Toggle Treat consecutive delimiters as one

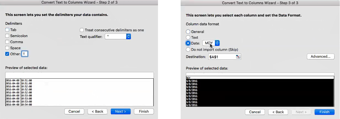[x=82, y=30]
